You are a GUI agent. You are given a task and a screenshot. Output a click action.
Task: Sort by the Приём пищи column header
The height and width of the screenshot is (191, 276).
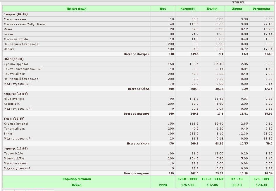77,8
